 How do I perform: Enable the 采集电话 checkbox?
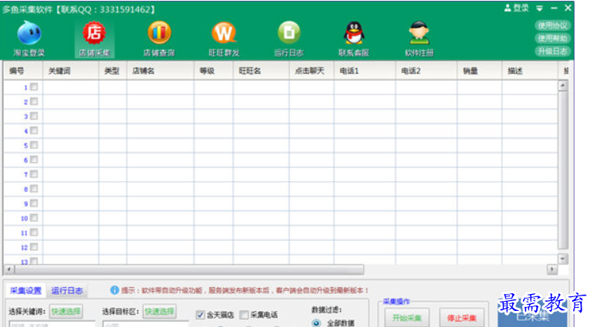coord(245,315)
